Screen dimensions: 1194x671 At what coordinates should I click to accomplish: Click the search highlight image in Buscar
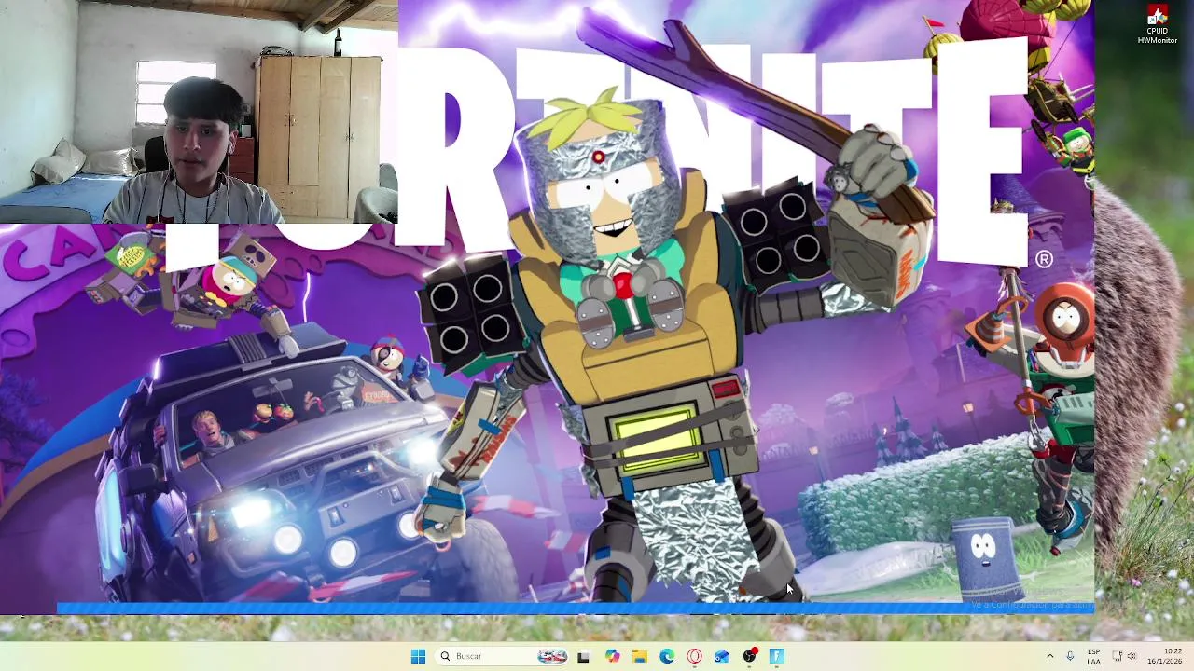[552, 656]
